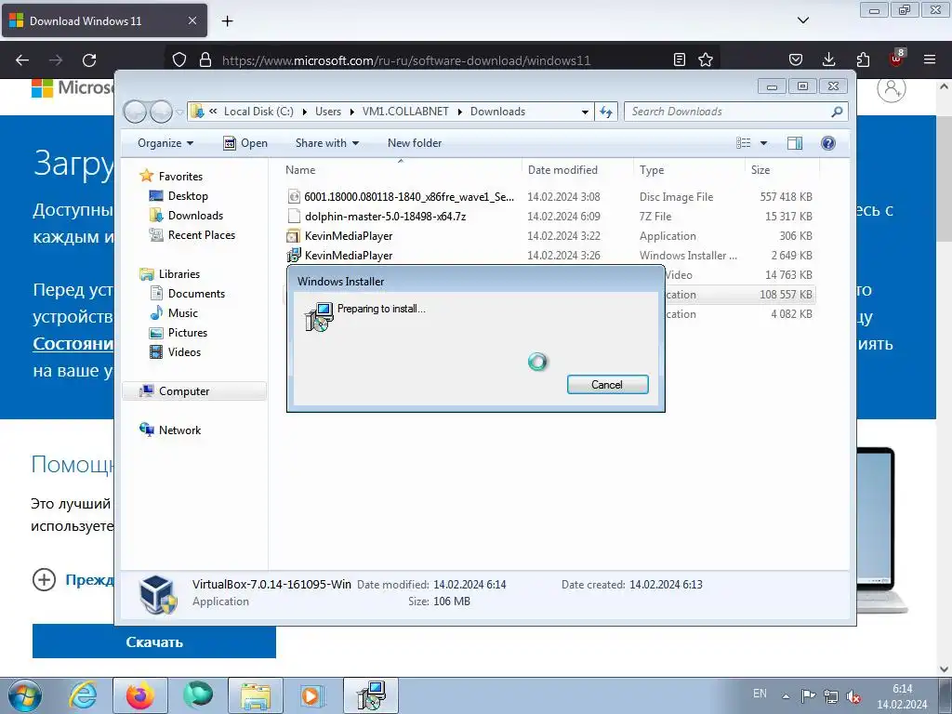Open the Organize menu in Explorer
This screenshot has width=952, height=714.
tap(165, 143)
